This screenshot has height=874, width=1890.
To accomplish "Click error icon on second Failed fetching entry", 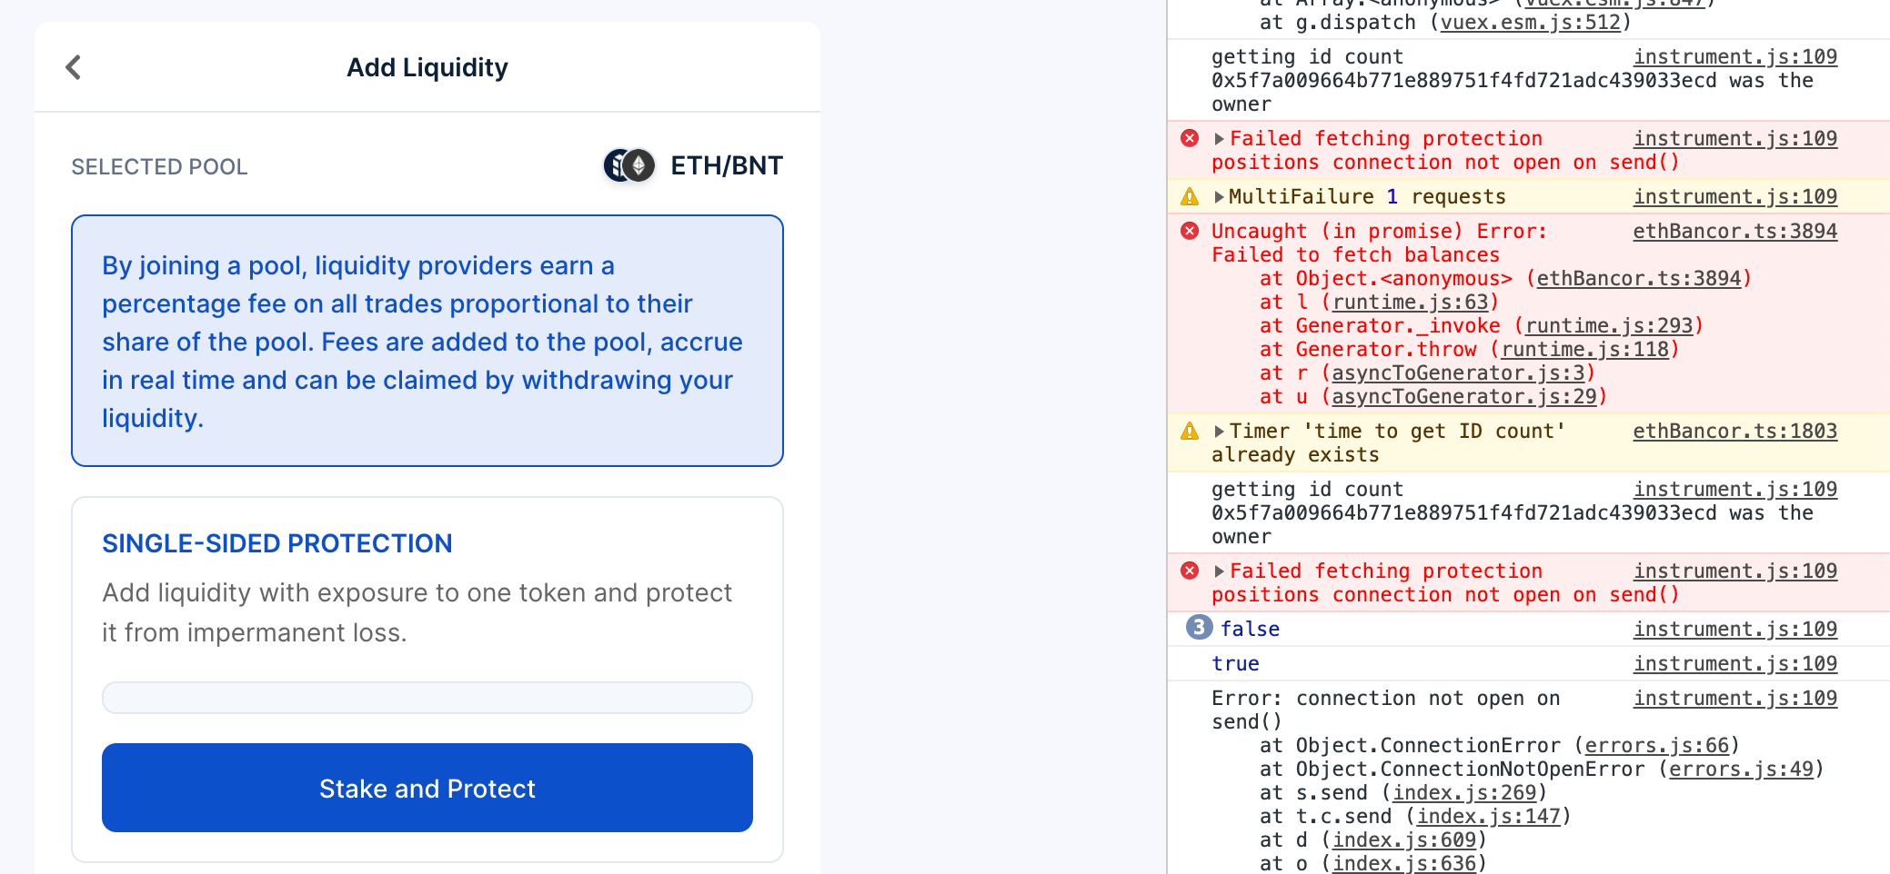I will coord(1191,571).
